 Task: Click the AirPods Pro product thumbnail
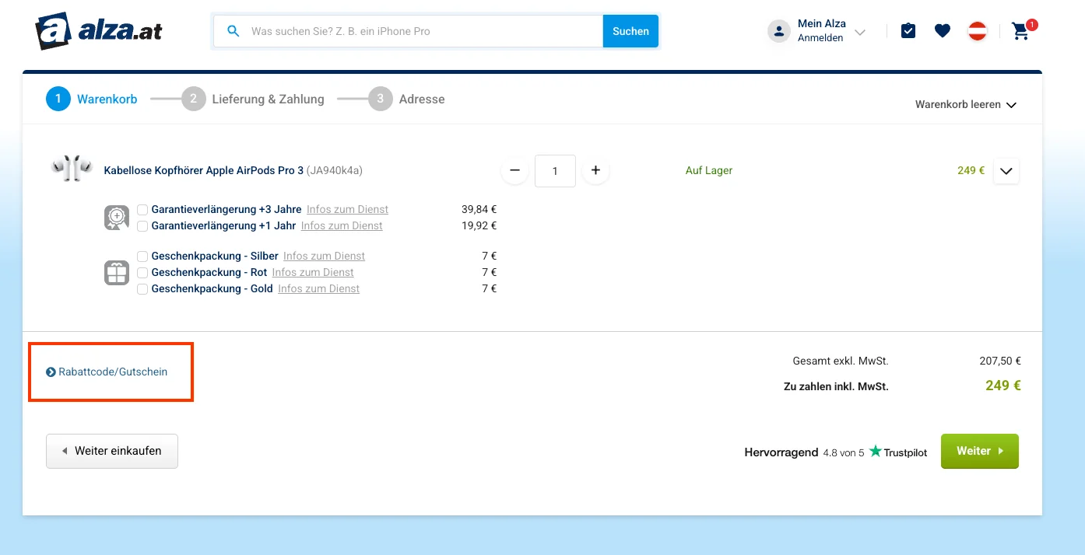coord(72,169)
